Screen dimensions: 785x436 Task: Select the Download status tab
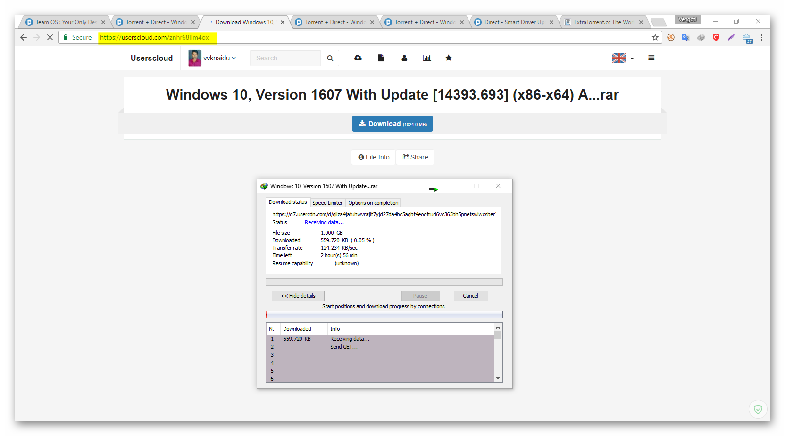(x=288, y=202)
